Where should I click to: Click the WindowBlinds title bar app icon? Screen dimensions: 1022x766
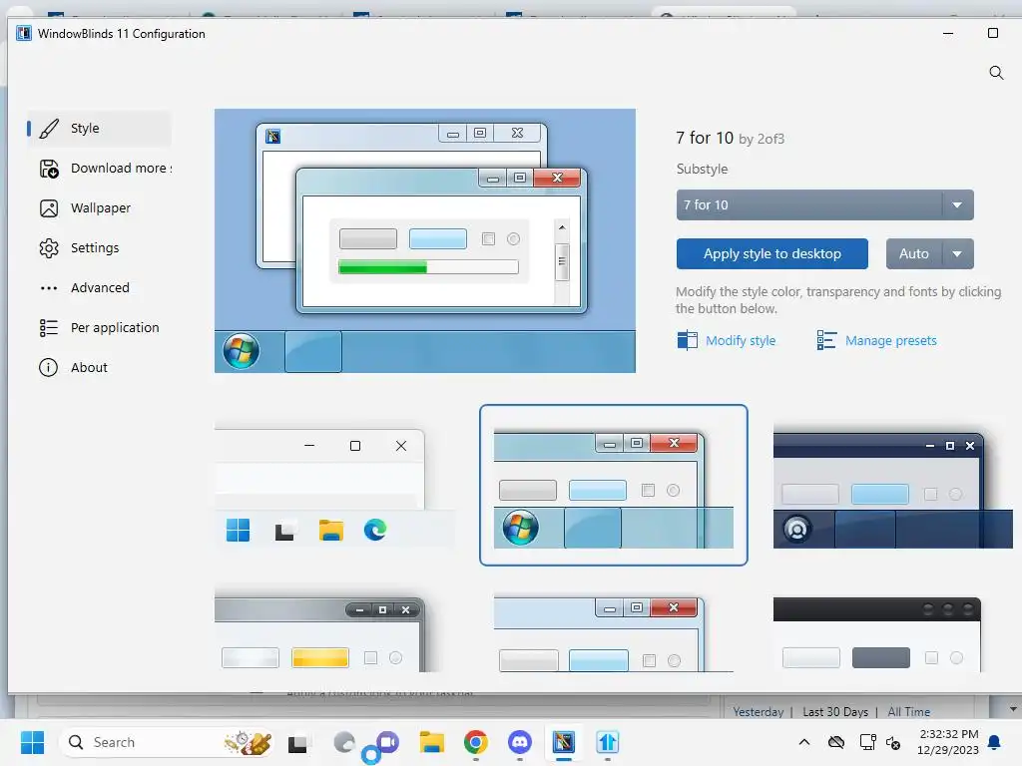point(24,33)
